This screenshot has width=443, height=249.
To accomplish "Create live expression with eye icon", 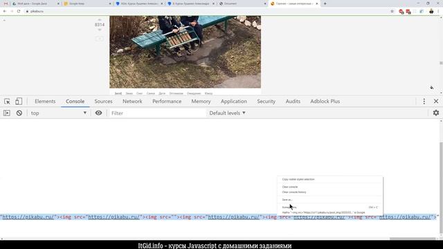I will (x=98, y=113).
